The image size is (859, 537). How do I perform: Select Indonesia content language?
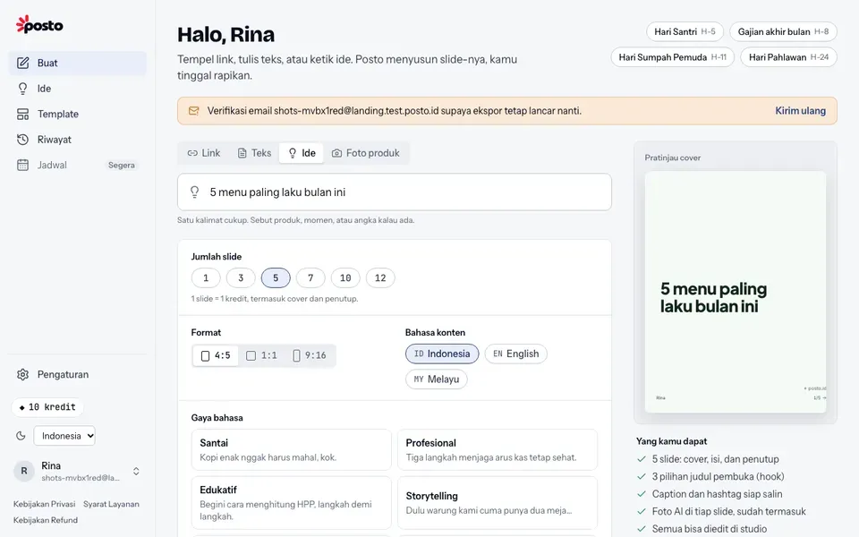coord(442,354)
